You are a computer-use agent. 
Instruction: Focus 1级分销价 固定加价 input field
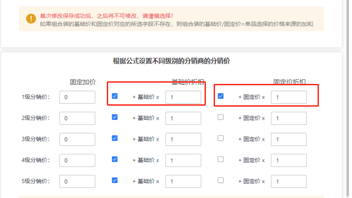[77, 97]
